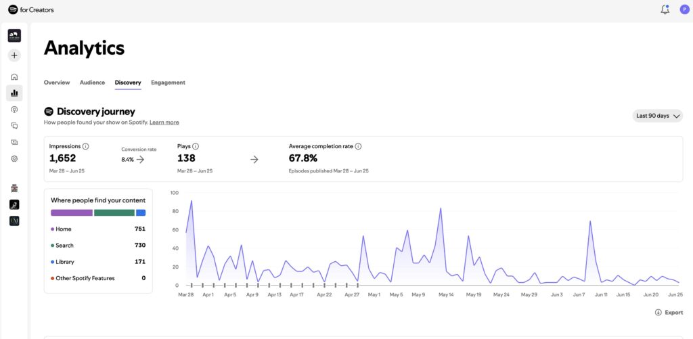Click the Plays info icon
The width and height of the screenshot is (693, 339).
196,146
